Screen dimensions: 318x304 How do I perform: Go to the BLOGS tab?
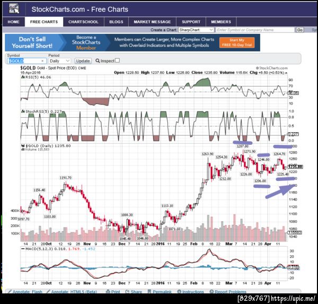coord(116,22)
